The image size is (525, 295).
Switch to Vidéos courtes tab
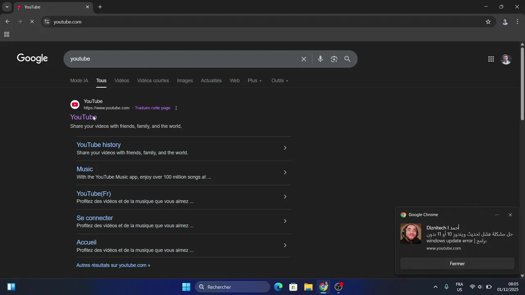click(153, 81)
